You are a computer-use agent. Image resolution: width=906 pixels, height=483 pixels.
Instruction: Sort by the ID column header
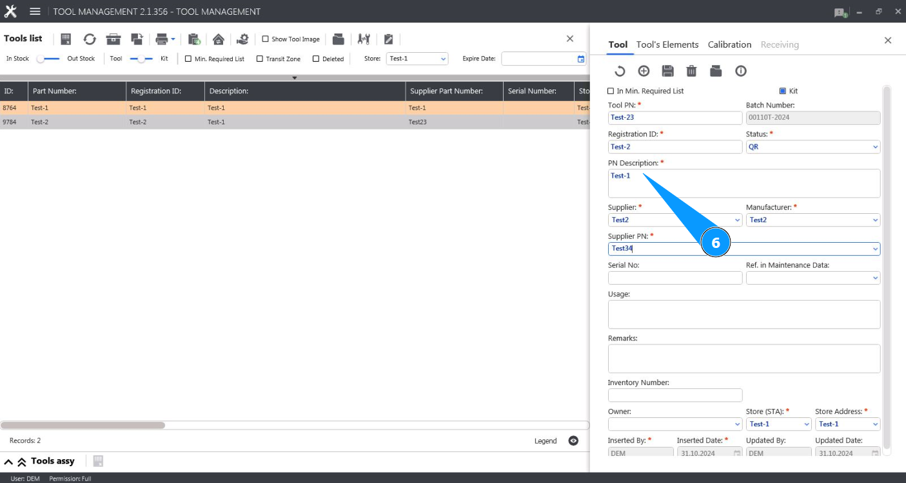[14, 91]
